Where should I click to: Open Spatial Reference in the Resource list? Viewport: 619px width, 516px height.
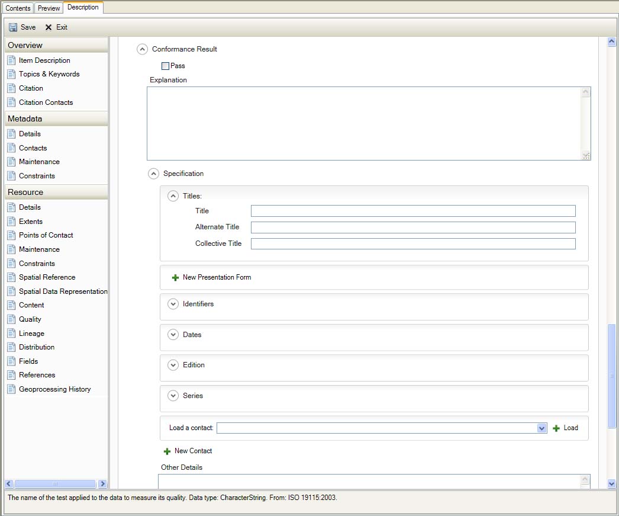(47, 277)
